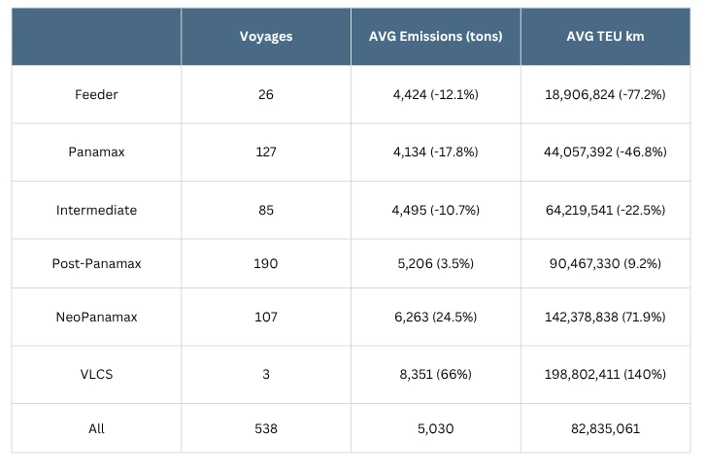Select the Intermediate row label
The image size is (705, 472).
[96, 210]
